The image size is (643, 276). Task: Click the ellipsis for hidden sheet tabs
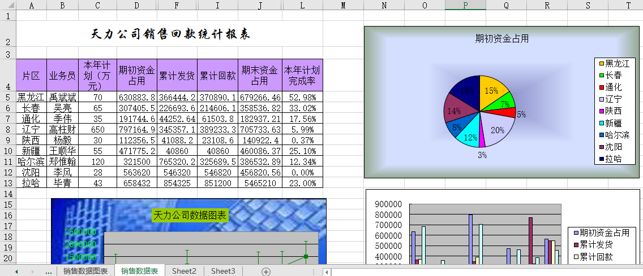[x=48, y=271]
